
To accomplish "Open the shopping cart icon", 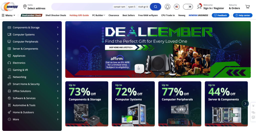I will (x=247, y=7).
